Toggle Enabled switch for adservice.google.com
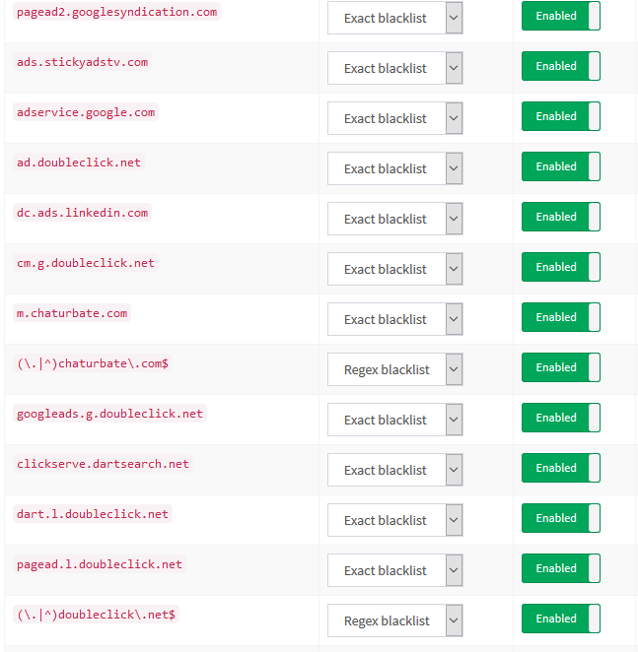 tap(560, 117)
